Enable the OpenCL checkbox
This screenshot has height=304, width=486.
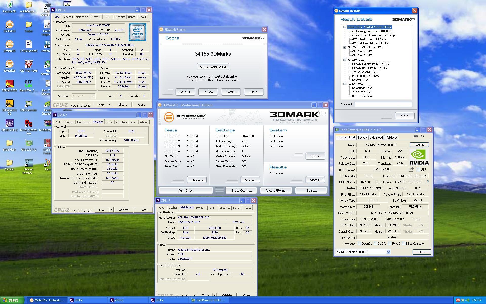tap(359, 244)
